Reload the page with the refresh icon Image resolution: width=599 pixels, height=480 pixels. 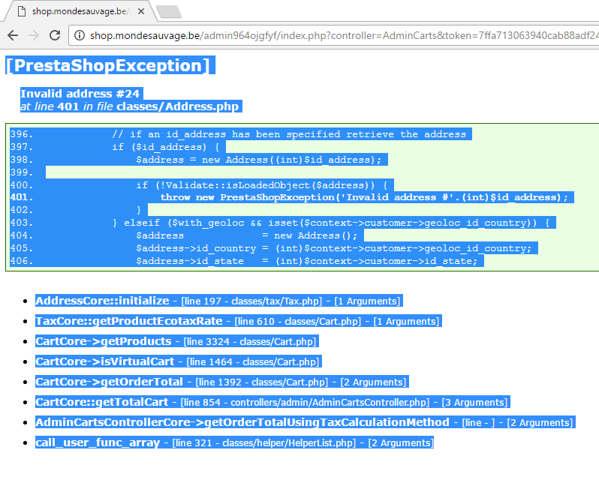click(x=55, y=35)
